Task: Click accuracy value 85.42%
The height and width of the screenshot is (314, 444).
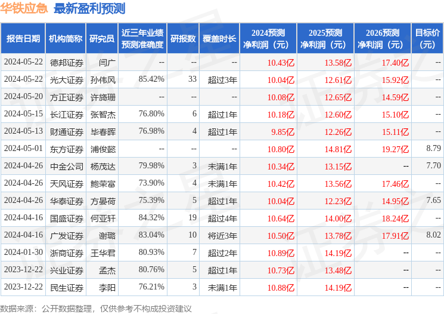Action: tap(151, 79)
